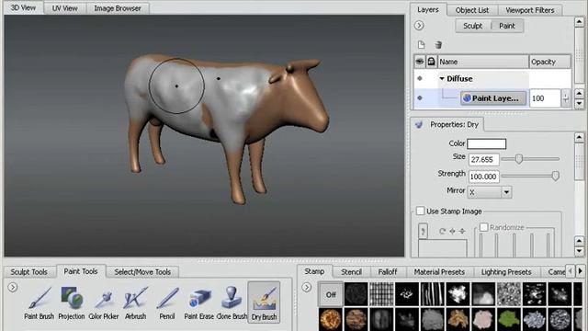Viewport: 588px width, 331px height.
Task: Click the Opacity column header
Action: (549, 62)
